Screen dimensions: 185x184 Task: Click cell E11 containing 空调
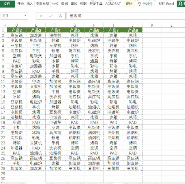point(36,81)
